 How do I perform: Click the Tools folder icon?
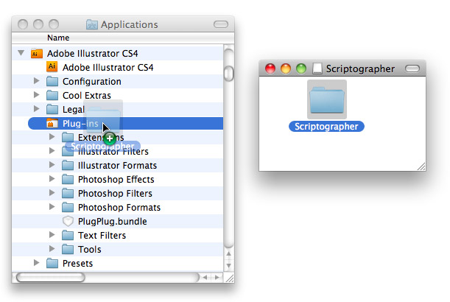click(68, 249)
